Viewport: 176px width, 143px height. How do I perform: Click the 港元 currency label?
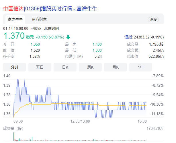[30, 37]
